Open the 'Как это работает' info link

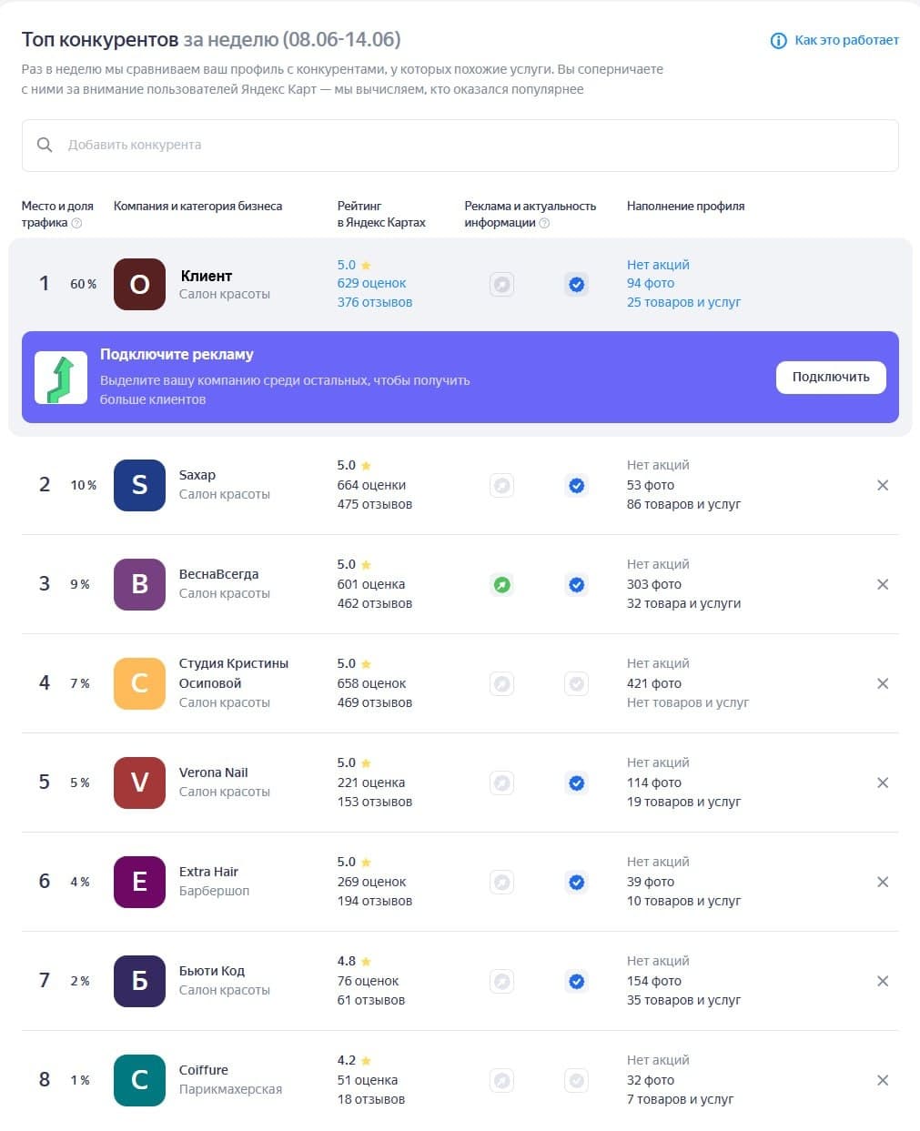[846, 40]
